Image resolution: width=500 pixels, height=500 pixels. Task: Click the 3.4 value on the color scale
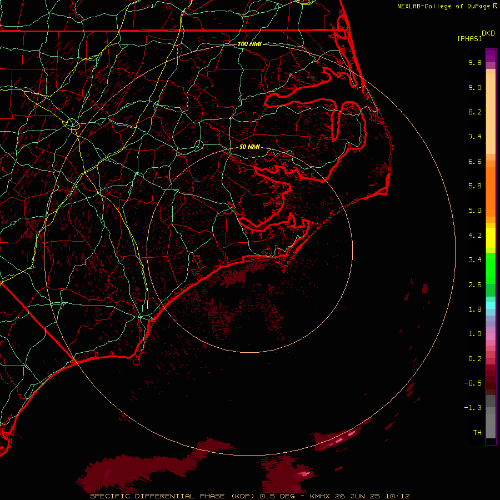tap(475, 260)
